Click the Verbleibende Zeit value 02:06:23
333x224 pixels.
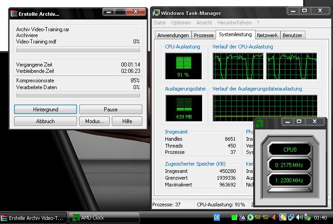tap(130, 71)
